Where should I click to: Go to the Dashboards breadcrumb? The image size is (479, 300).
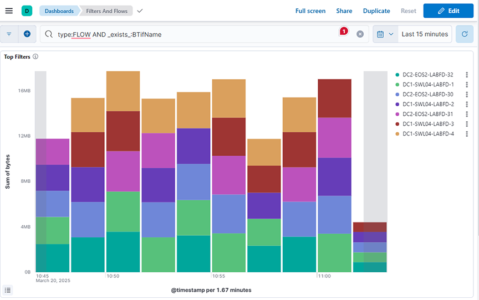tap(59, 11)
